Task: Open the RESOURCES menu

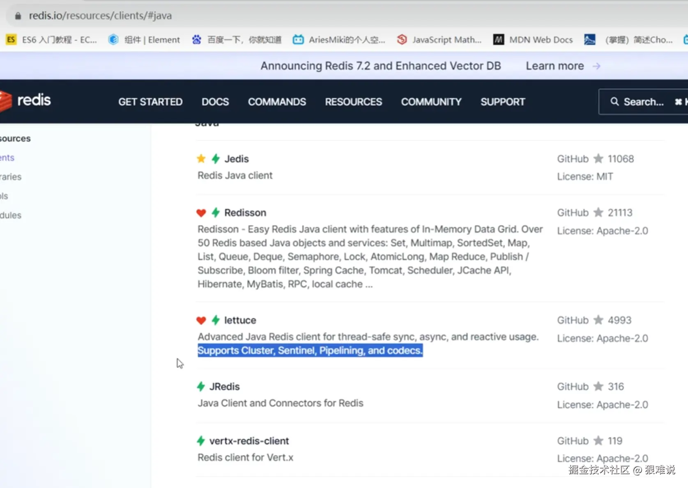Action: pos(354,102)
